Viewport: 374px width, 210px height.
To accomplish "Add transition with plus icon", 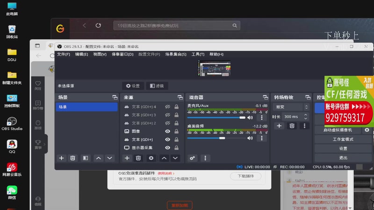I will [x=279, y=126].
